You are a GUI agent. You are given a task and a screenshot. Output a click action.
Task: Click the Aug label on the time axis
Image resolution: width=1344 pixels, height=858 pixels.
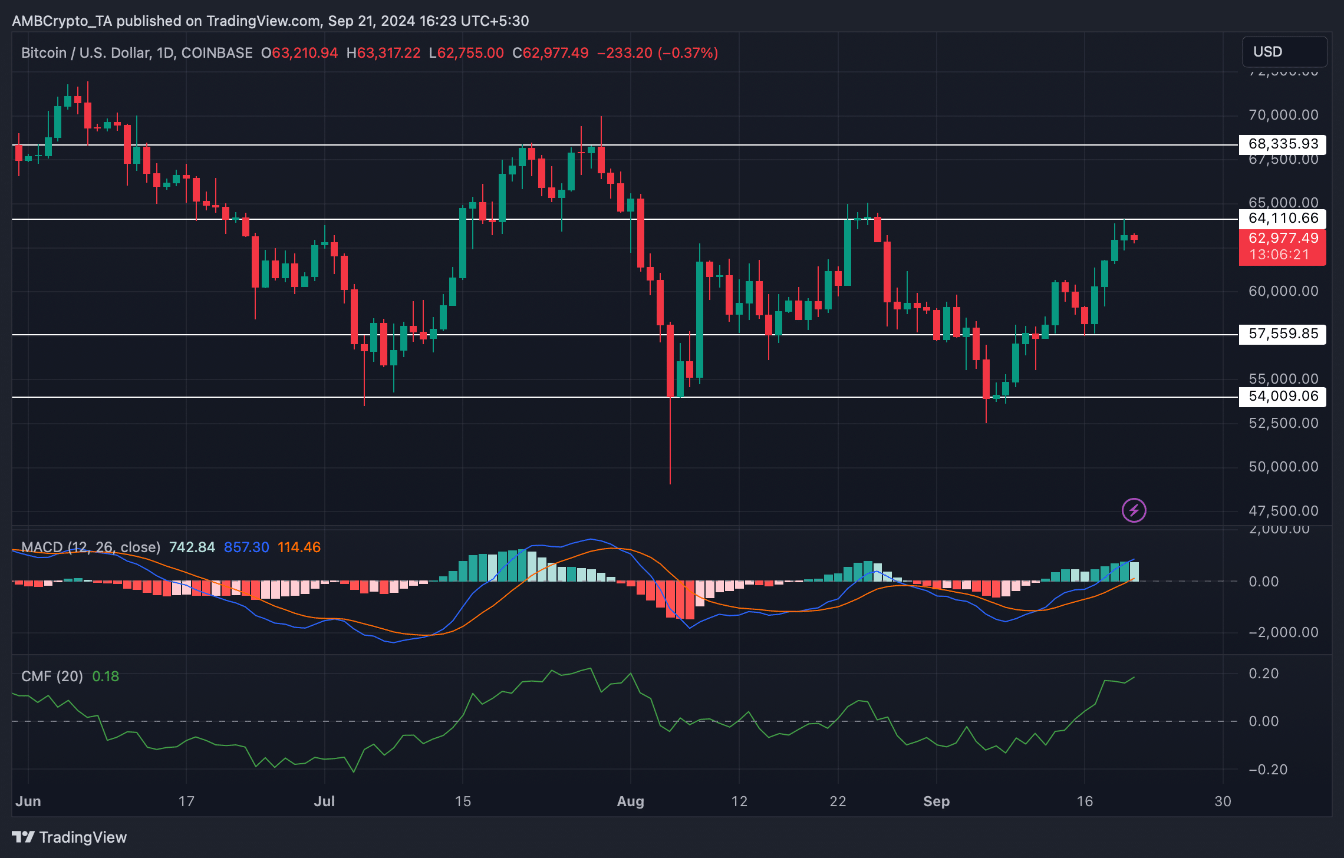click(631, 801)
